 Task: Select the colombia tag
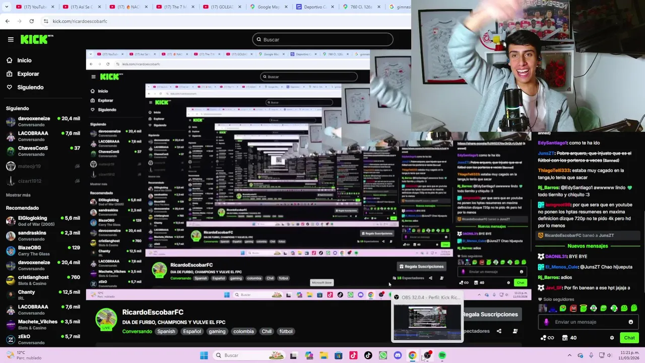(243, 331)
